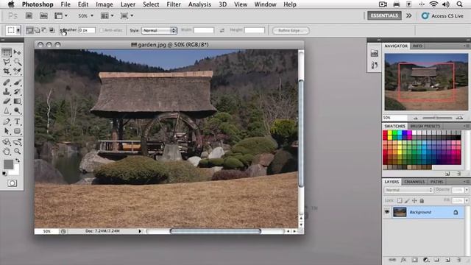Swap height and width values
Image resolution: width=471 pixels, height=265 pixels.
click(x=222, y=30)
